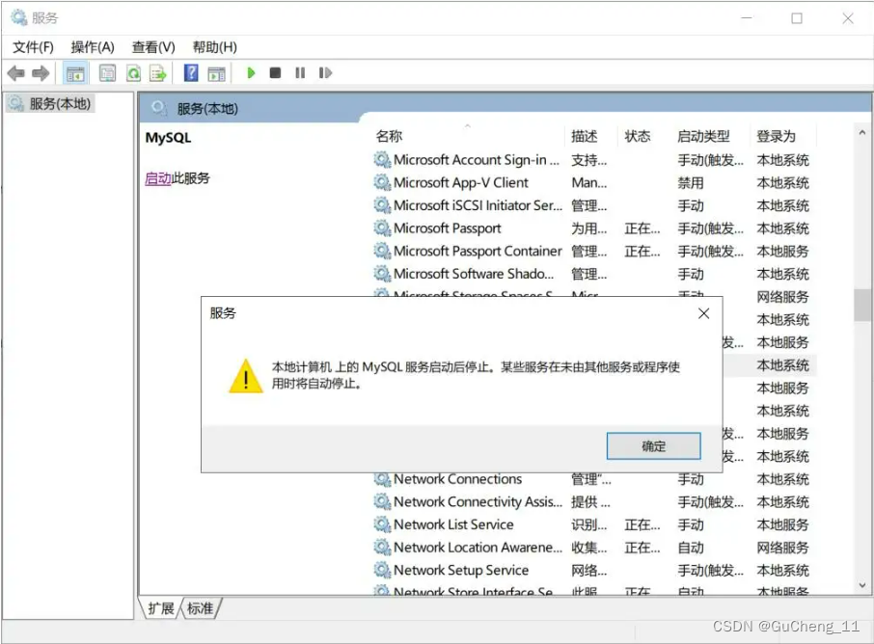Screen dimensions: 874x644
Task: Click 禁用 startup type of App-V Client
Action: 691,183
